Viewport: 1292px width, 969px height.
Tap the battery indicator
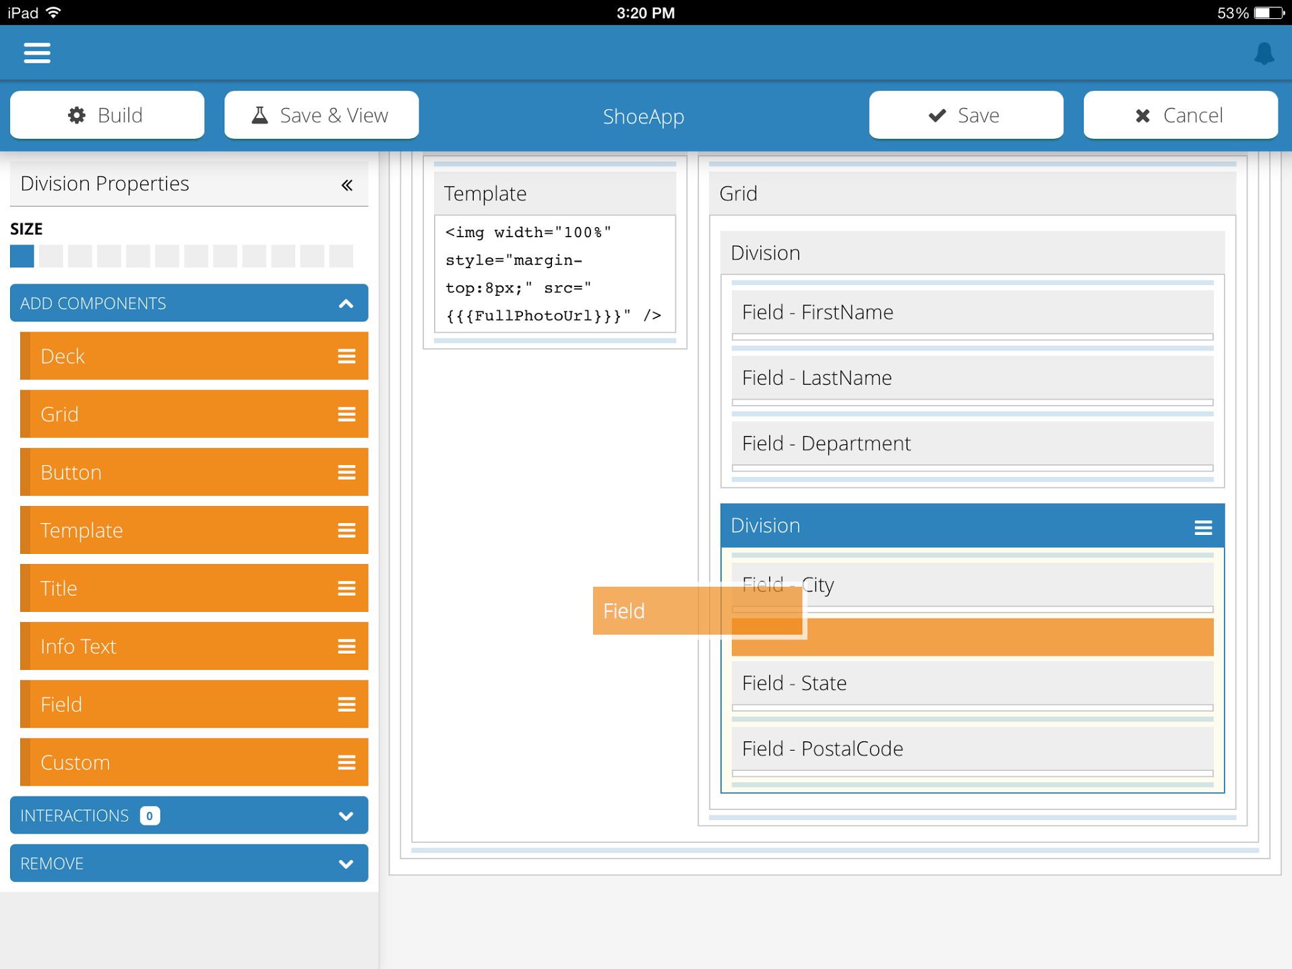[1269, 13]
